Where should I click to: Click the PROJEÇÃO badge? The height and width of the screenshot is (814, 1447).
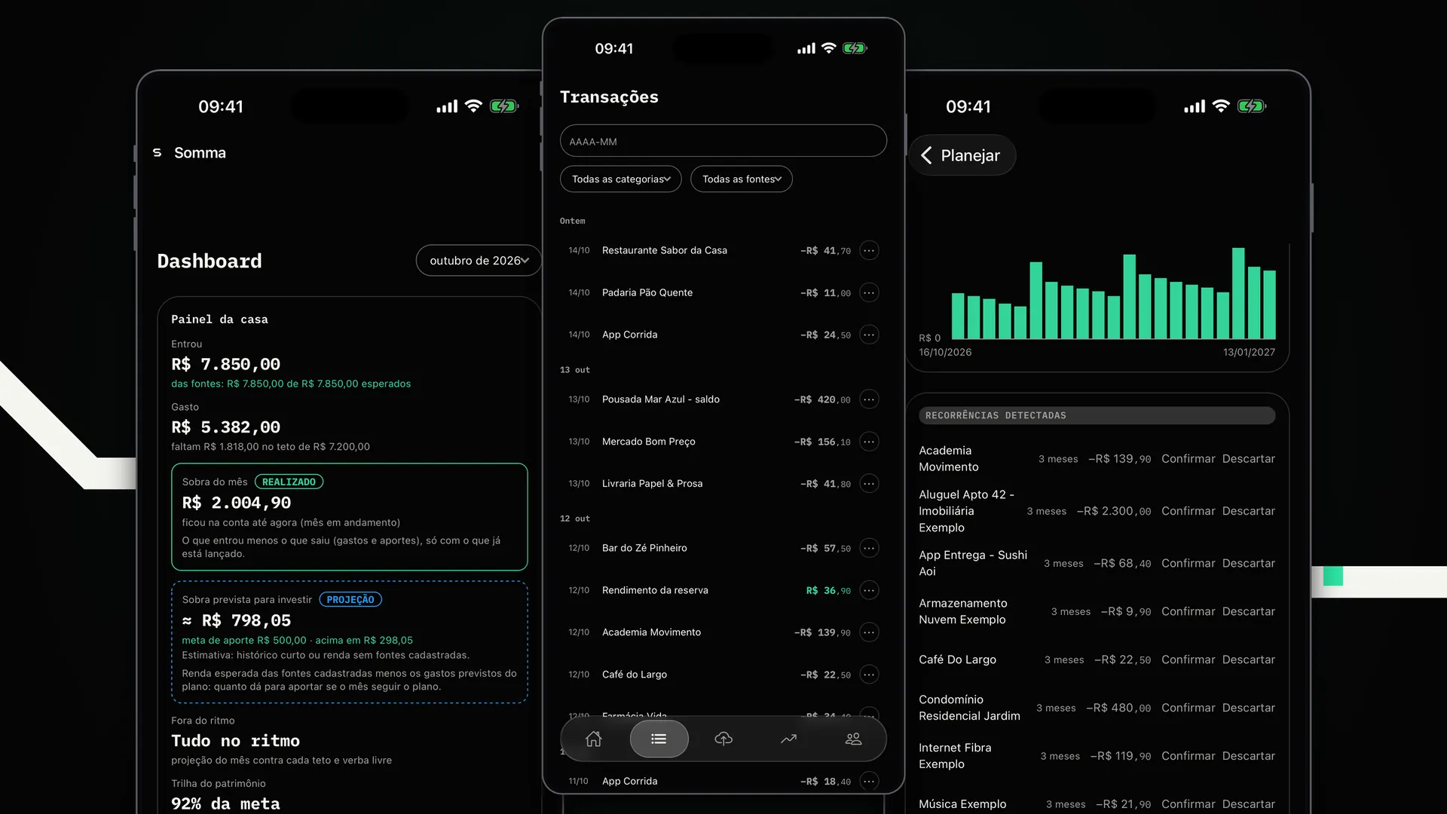[350, 600]
